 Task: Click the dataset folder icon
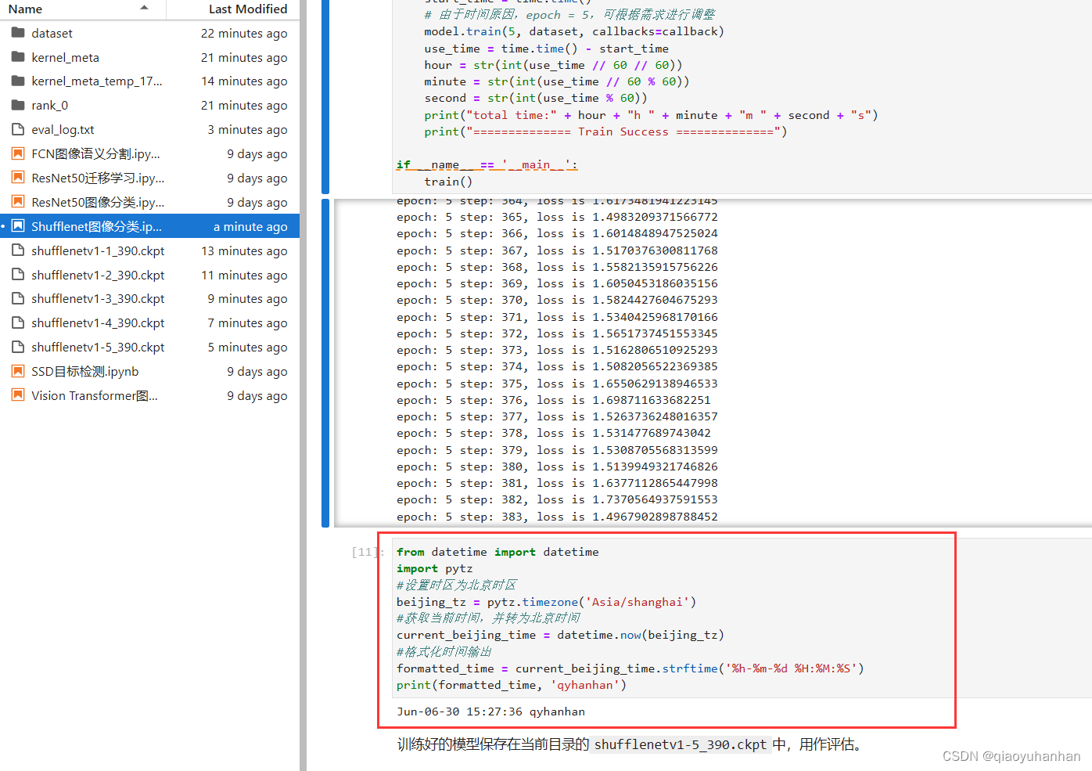(x=18, y=33)
